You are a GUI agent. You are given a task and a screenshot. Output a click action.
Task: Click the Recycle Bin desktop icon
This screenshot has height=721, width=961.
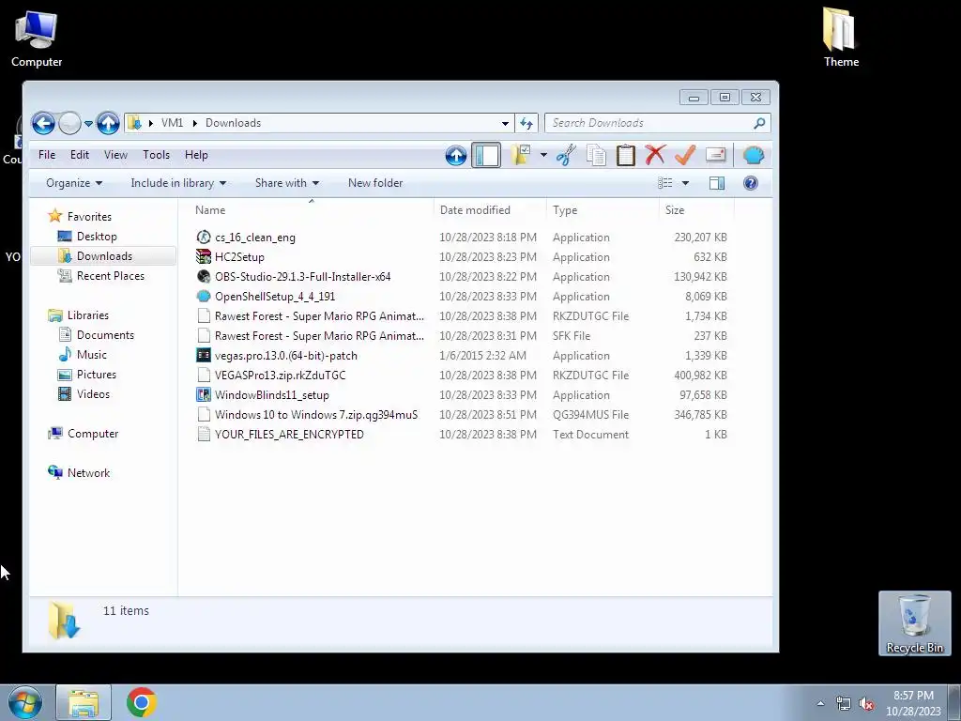[x=914, y=623]
